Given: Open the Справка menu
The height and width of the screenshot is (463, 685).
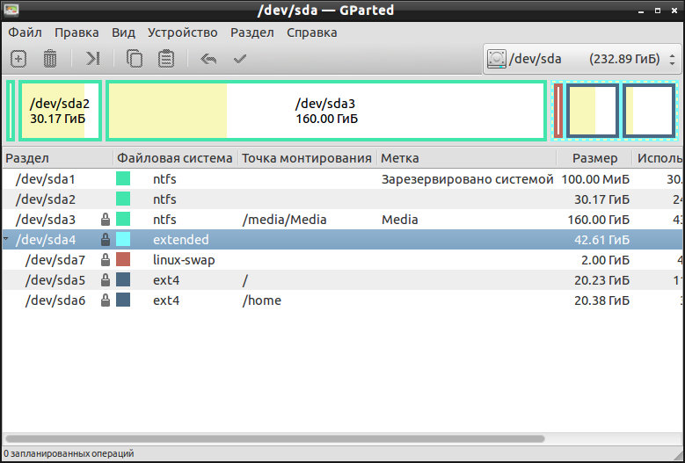Looking at the screenshot, I should pos(311,33).
